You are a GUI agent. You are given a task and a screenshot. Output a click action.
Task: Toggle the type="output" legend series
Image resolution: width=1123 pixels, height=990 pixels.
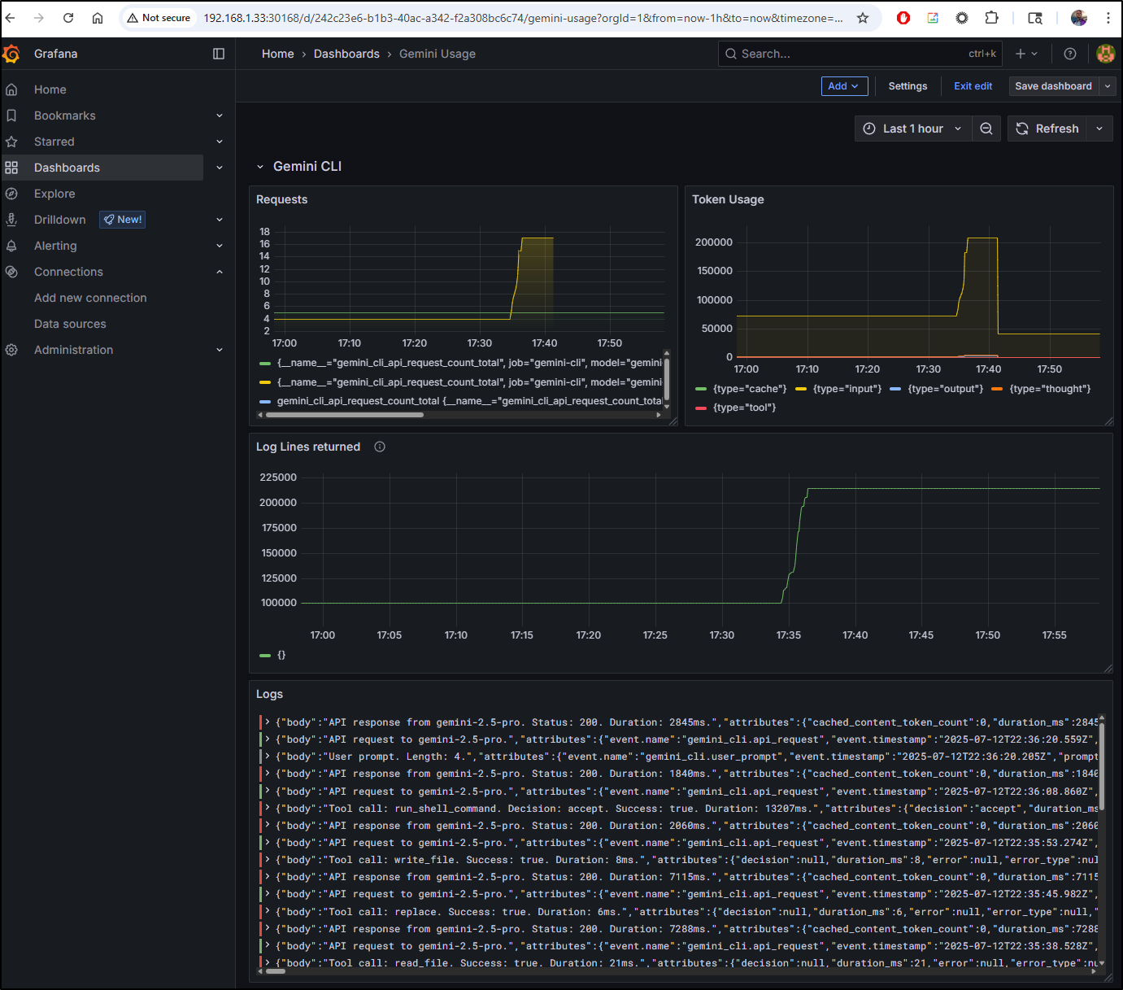(937, 389)
